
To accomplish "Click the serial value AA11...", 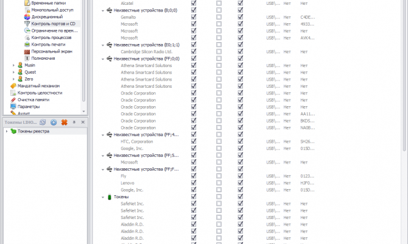I will [x=308, y=114].
